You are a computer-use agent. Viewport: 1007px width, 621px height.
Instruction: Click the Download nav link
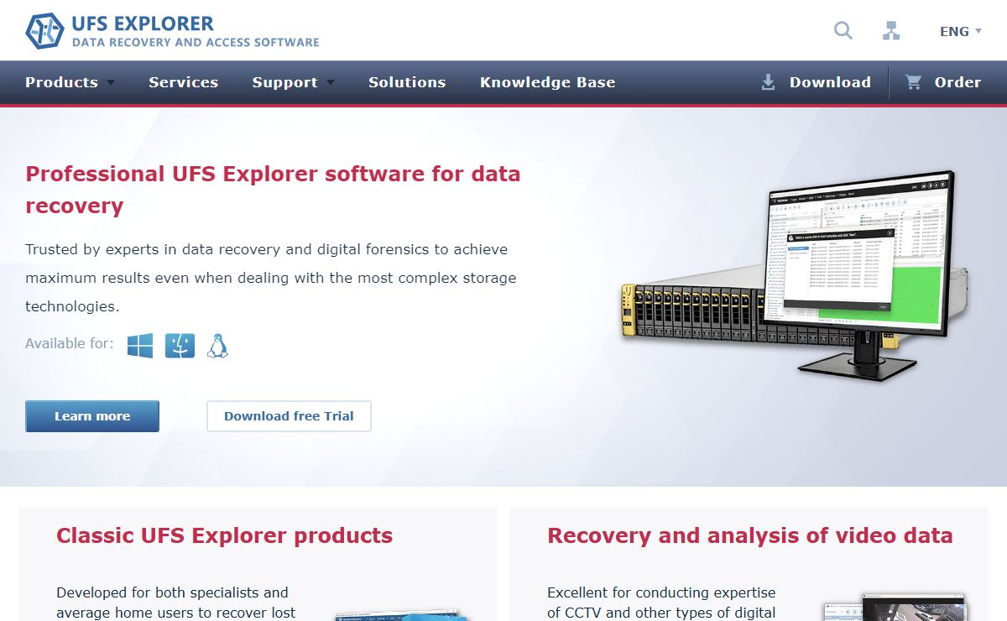coord(830,82)
